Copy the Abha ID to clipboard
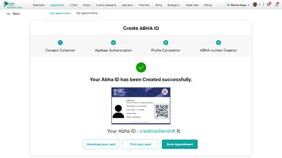 [178, 131]
